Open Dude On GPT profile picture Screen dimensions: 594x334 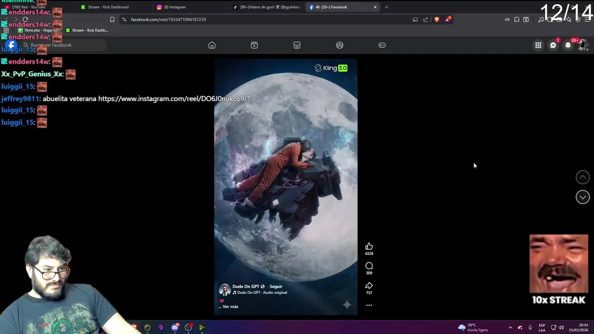[225, 289]
